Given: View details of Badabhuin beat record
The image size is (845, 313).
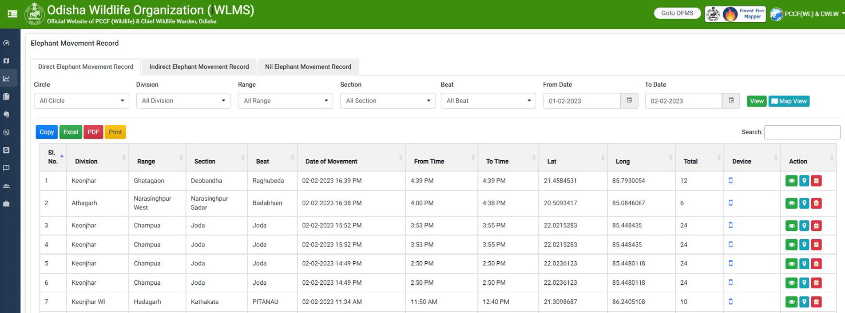Looking at the screenshot, I should 791,203.
